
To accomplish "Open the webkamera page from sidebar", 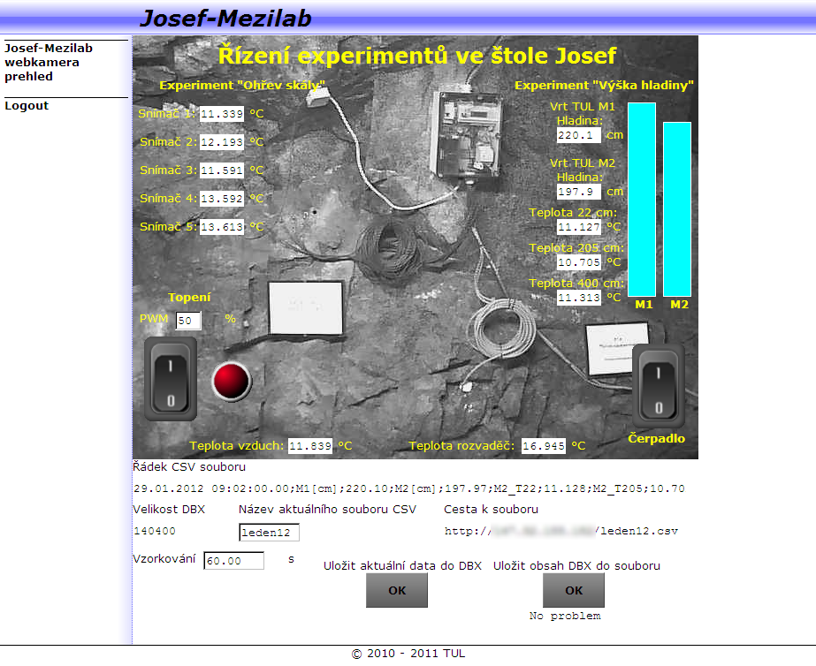I will coord(42,63).
